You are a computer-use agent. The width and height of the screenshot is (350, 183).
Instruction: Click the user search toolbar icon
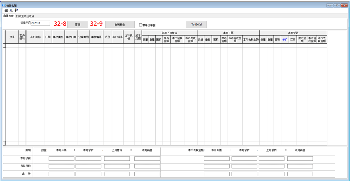pos(11,10)
